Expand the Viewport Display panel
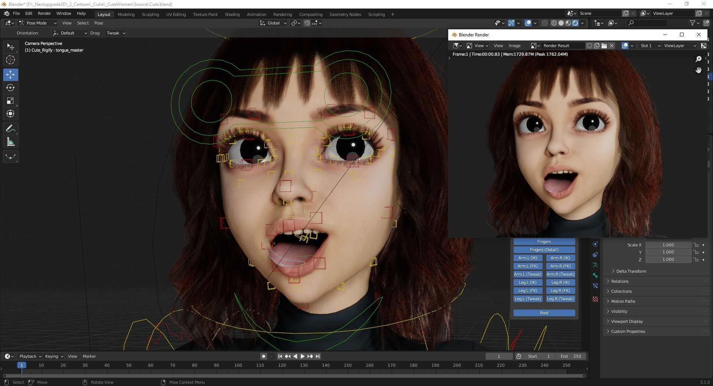Screen dimensions: 713x386 (657, 321)
